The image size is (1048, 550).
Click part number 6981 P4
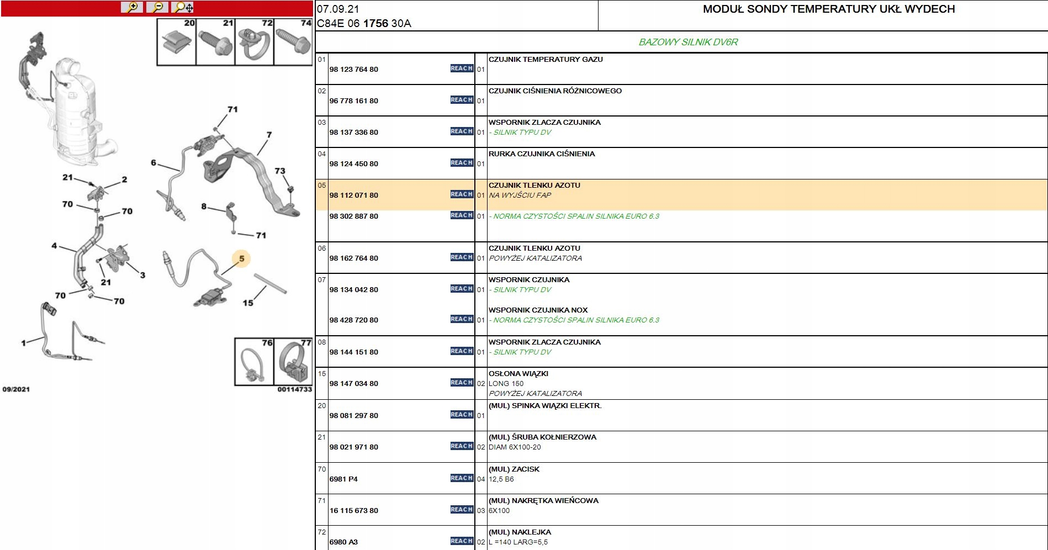(343, 479)
